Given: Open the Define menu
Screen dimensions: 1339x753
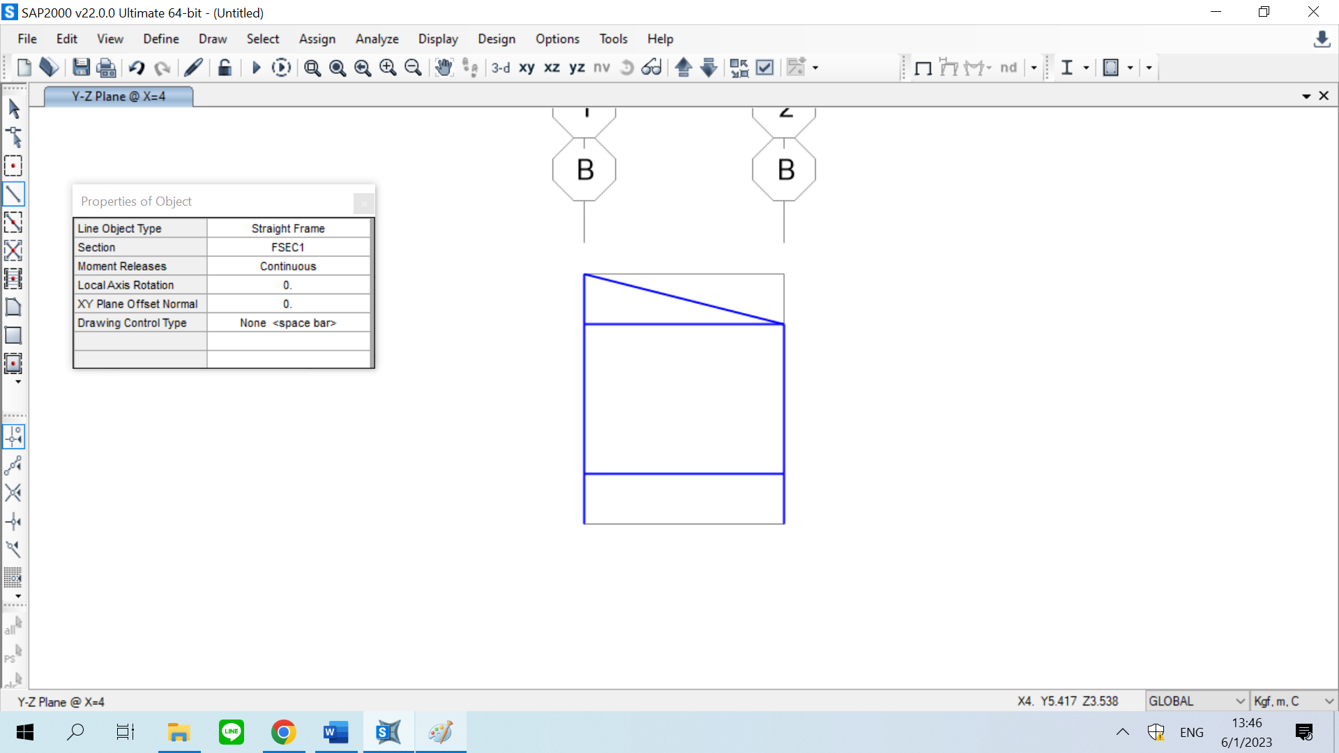Looking at the screenshot, I should [x=160, y=39].
